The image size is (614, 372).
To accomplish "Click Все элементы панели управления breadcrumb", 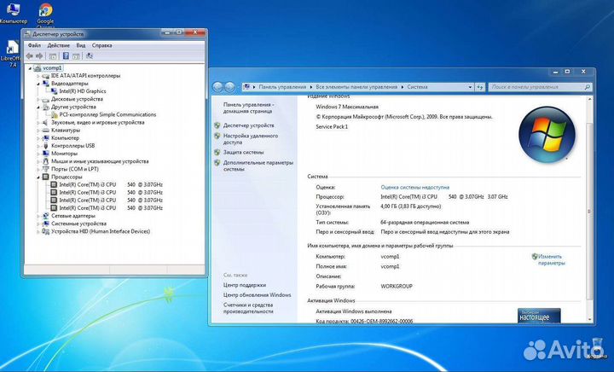I will click(356, 87).
